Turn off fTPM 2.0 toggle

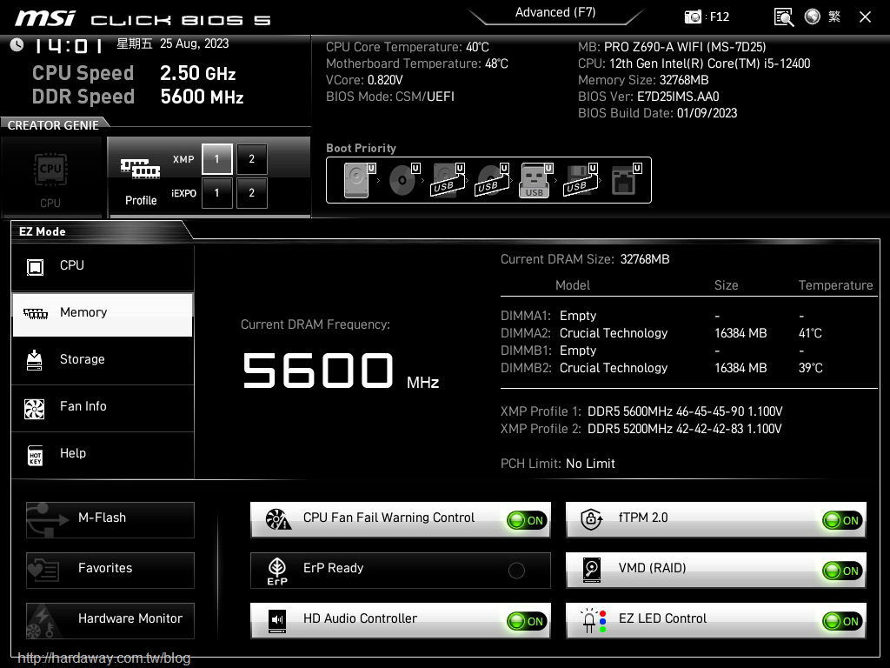coord(842,521)
